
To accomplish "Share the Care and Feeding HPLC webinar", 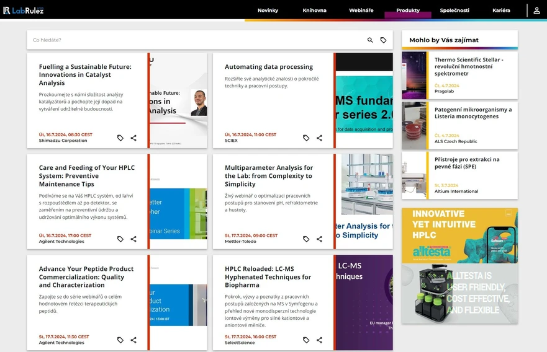I will [133, 239].
